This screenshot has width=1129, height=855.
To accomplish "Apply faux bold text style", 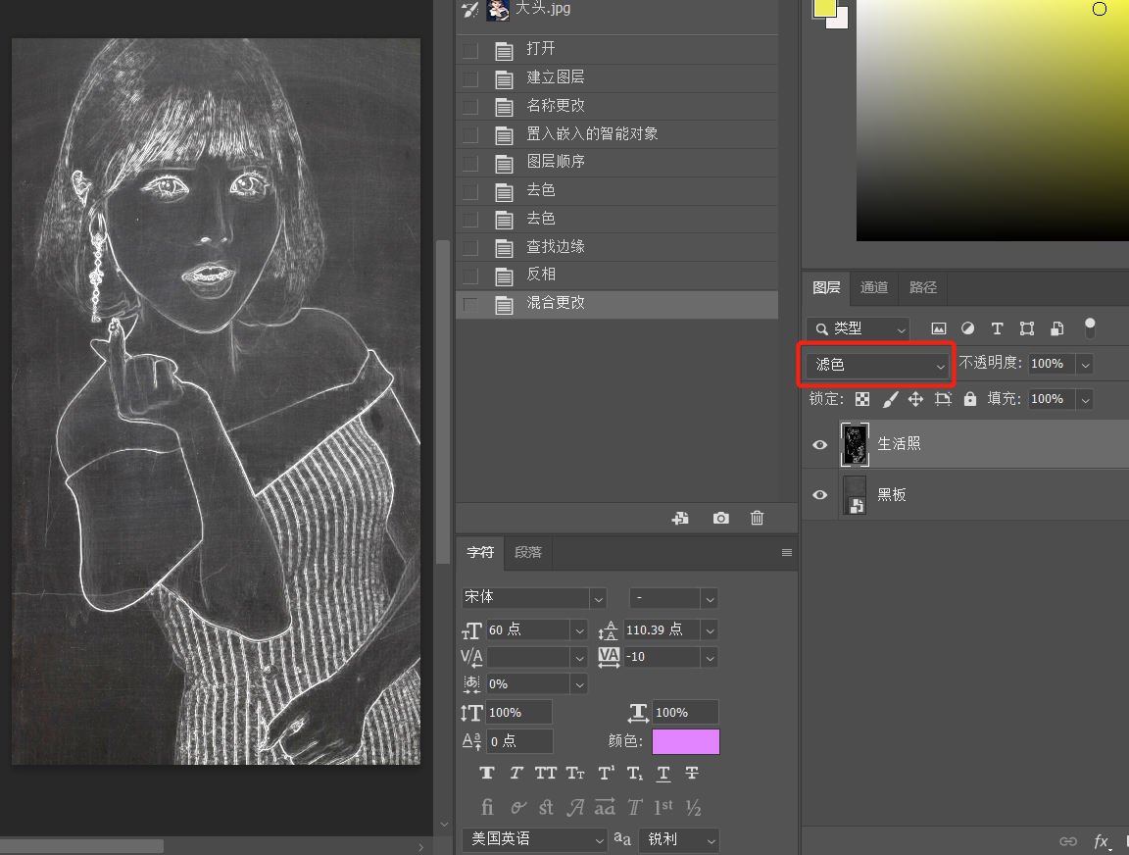I will (x=487, y=773).
